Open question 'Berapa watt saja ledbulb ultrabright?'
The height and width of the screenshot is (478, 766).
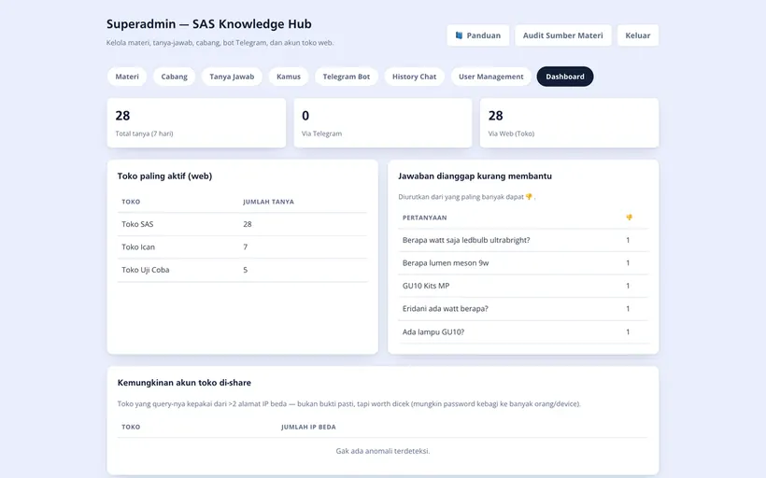466,240
